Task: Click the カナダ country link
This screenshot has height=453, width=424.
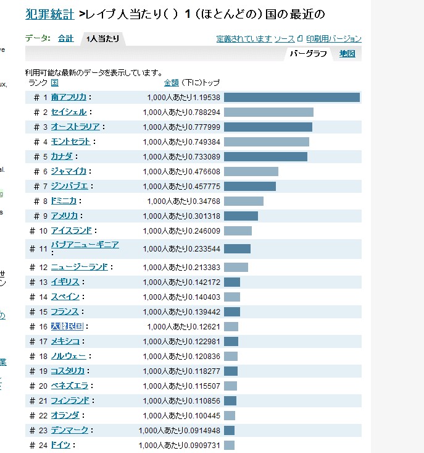Action: (x=62, y=156)
